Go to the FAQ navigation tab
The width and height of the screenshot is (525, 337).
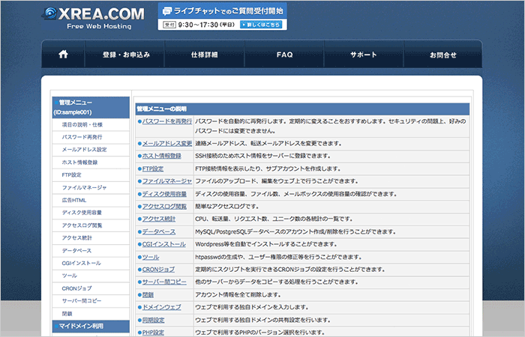[x=284, y=55]
